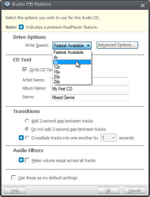150x197 pixels.
Task: Enable Make volume equal across all tracks
Action: click(x=27, y=160)
